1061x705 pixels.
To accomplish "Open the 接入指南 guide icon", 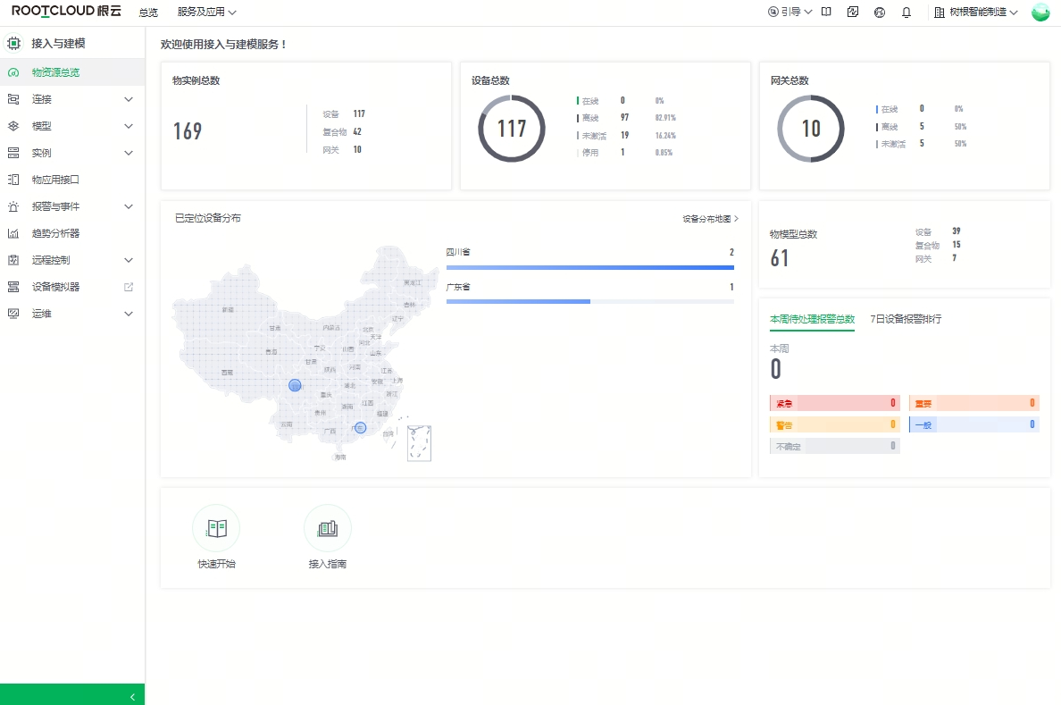I will pyautogui.click(x=328, y=528).
